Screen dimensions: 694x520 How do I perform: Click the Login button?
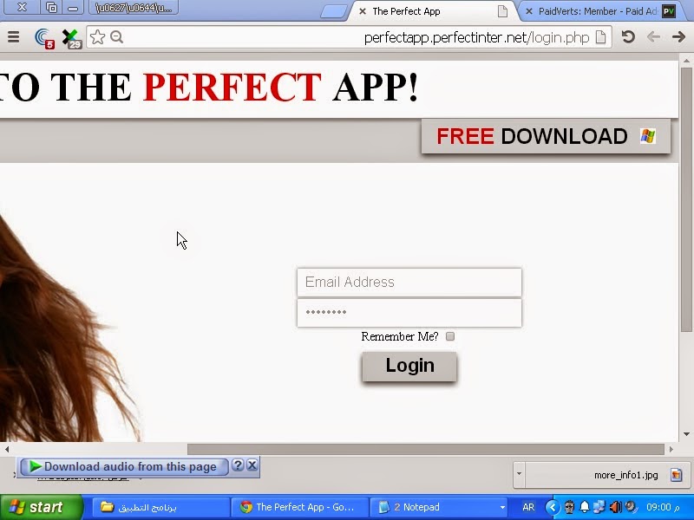coord(409,366)
